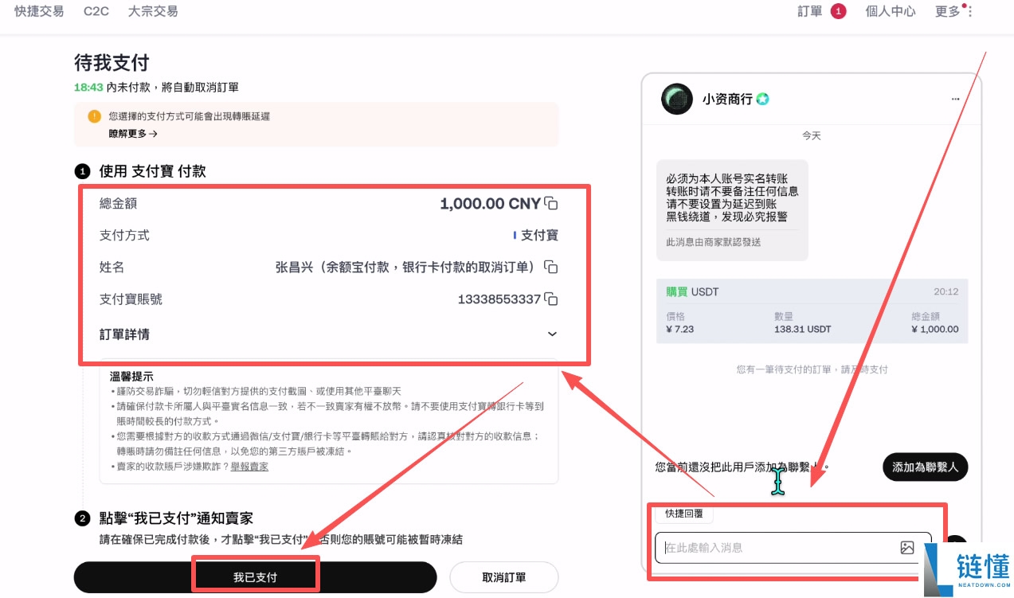Click the ¥ 7.23 price value
1014x598 pixels.
coord(681,329)
